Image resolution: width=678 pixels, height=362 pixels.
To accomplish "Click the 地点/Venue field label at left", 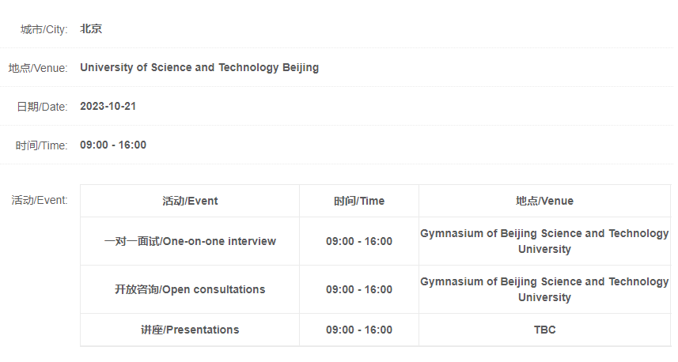I will pos(38,68).
